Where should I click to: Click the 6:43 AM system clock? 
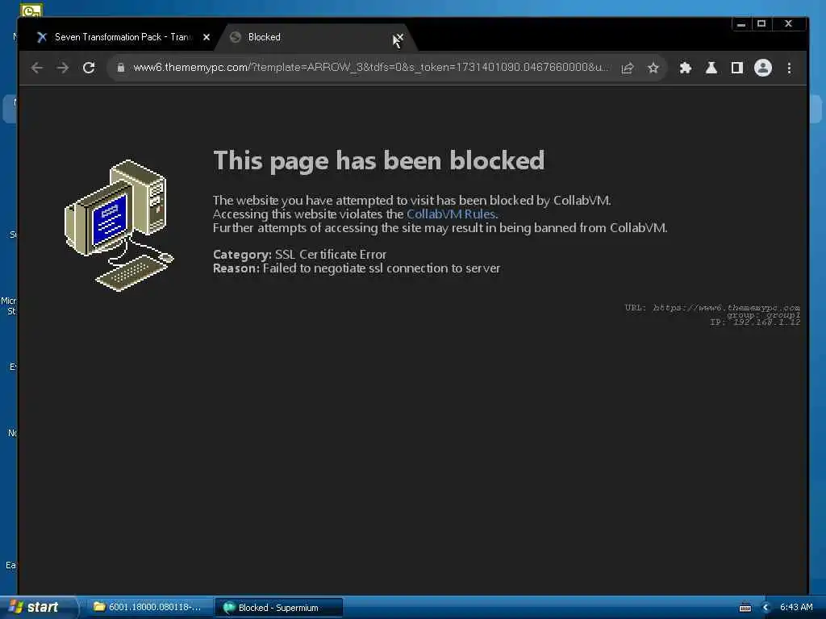coord(796,607)
